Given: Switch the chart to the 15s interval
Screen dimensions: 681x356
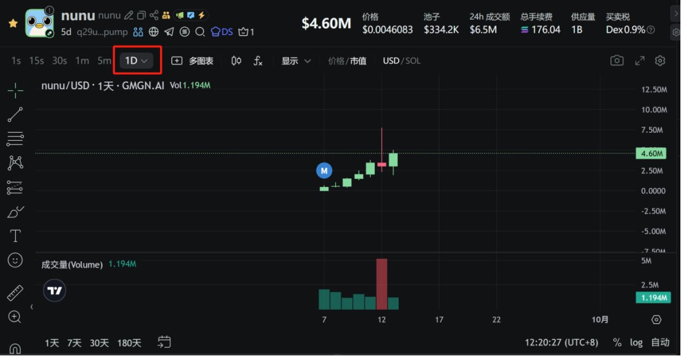Looking at the screenshot, I should click(x=36, y=61).
